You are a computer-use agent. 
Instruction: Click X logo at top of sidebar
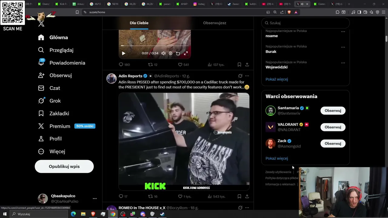41,24
